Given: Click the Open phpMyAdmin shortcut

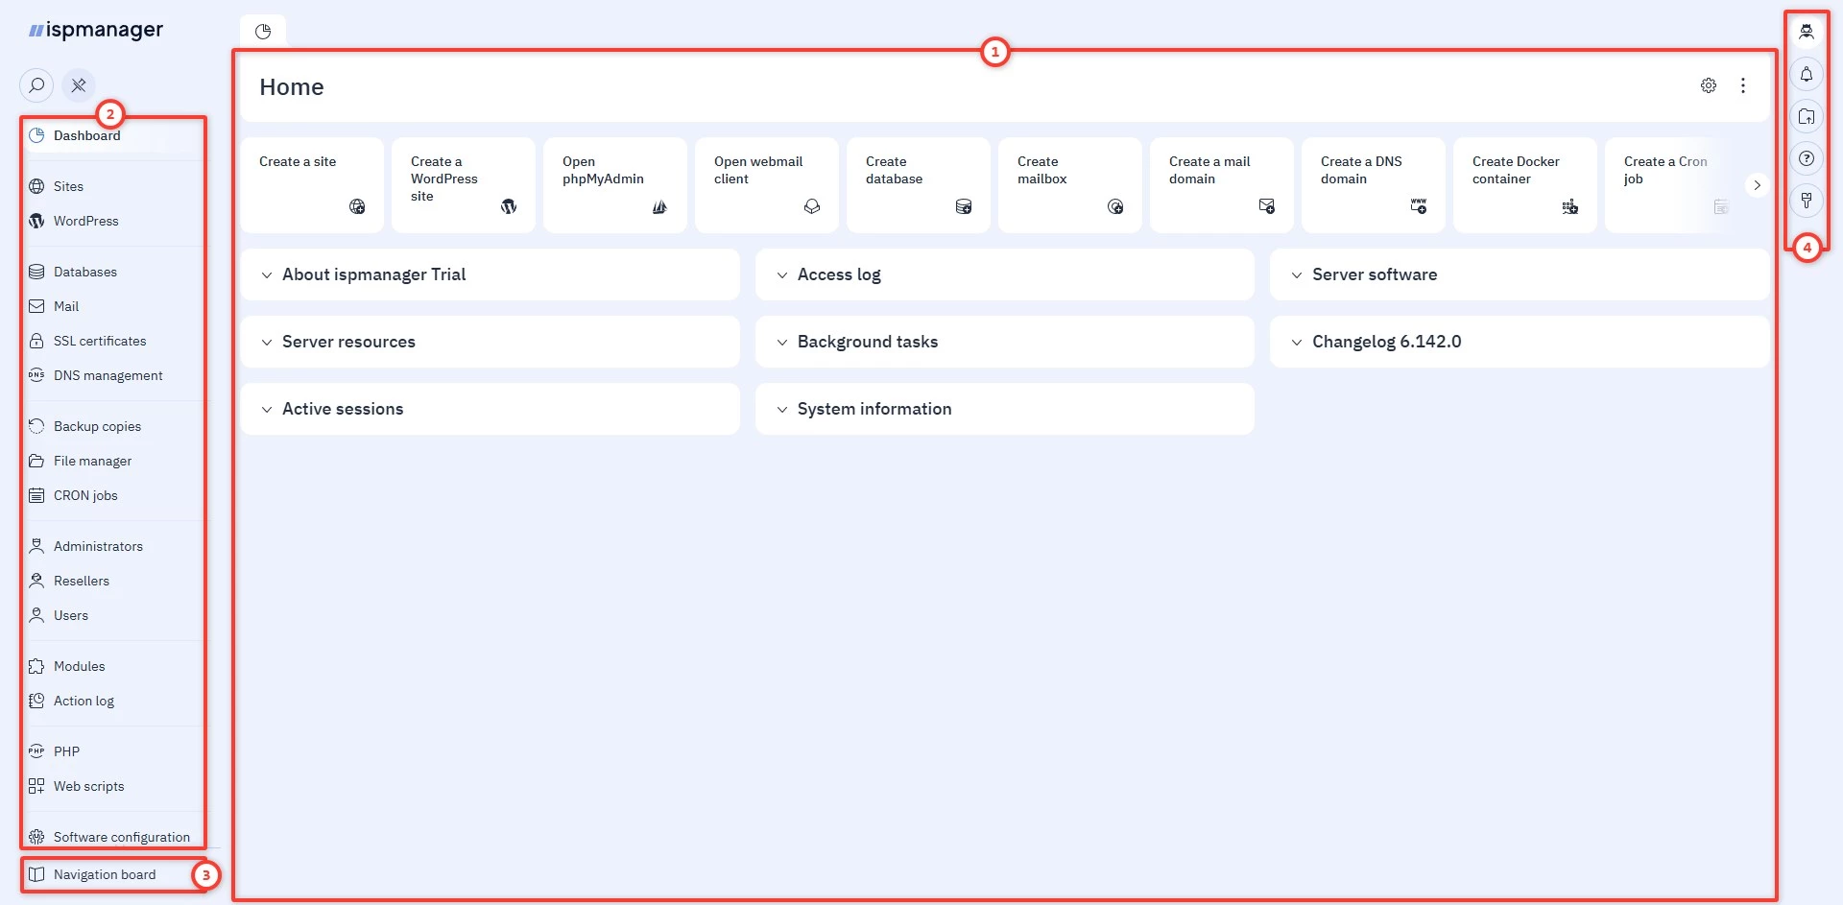Looking at the screenshot, I should tap(615, 184).
